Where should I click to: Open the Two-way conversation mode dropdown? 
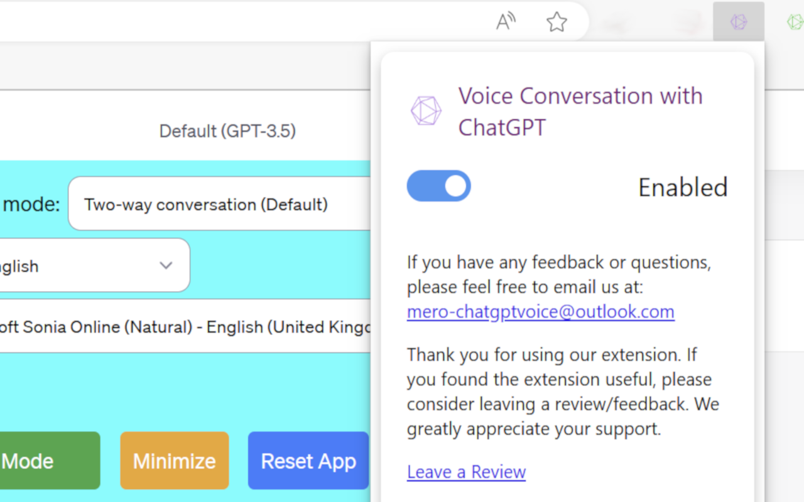pyautogui.click(x=220, y=204)
